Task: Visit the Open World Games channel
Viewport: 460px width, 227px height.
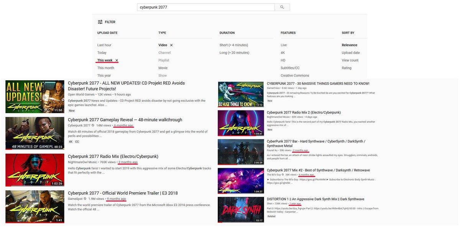Action: 81,94
